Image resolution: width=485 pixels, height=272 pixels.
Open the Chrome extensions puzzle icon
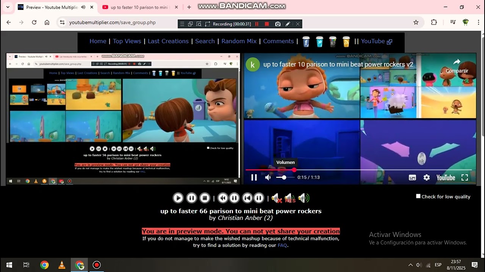tap(434, 22)
